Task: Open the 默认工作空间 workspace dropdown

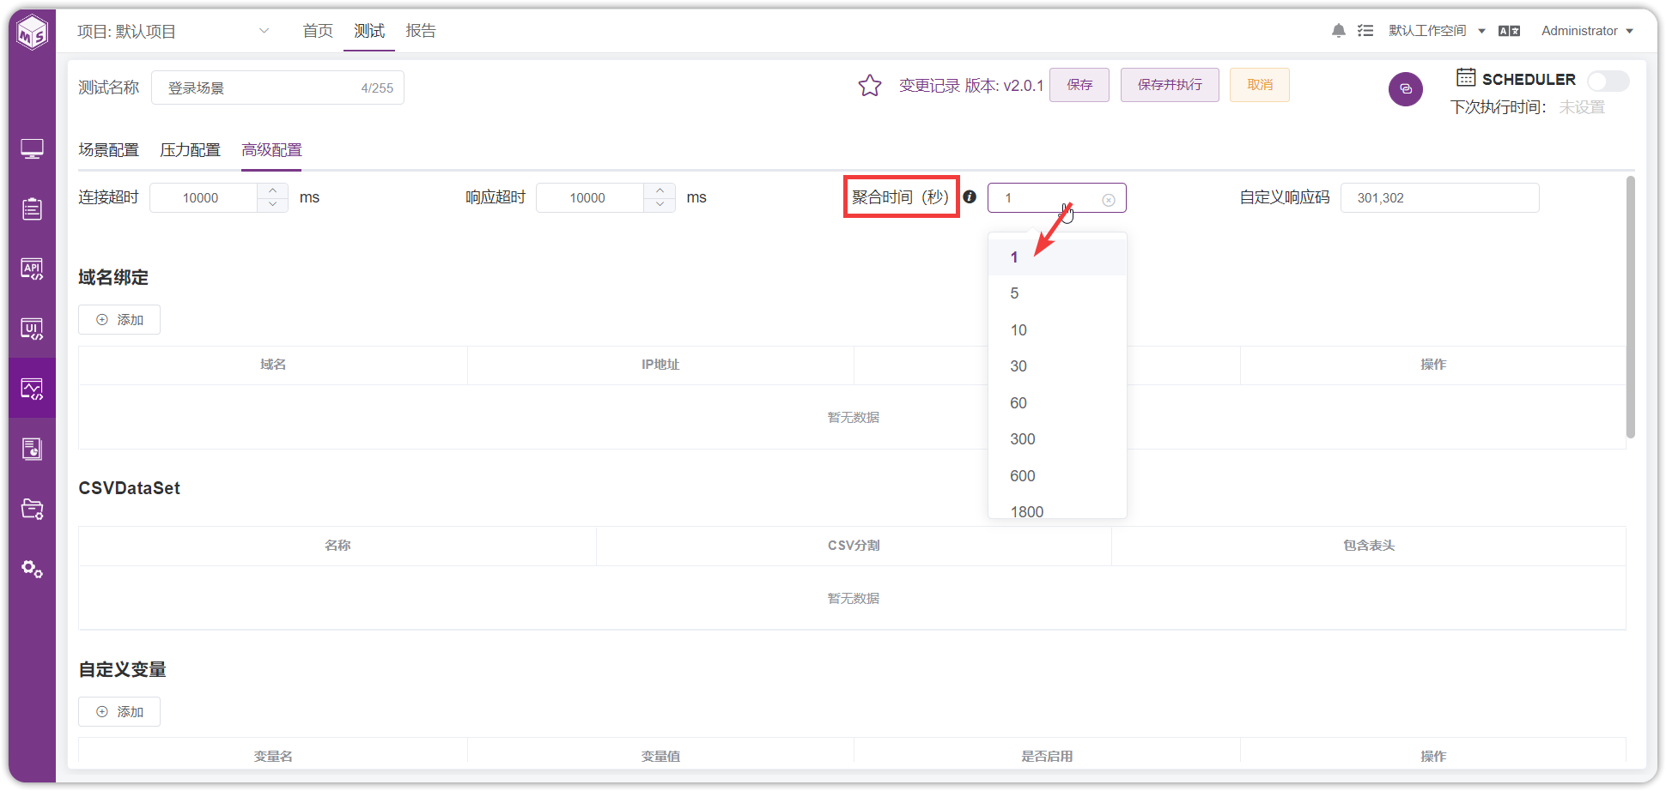Action: [1437, 31]
